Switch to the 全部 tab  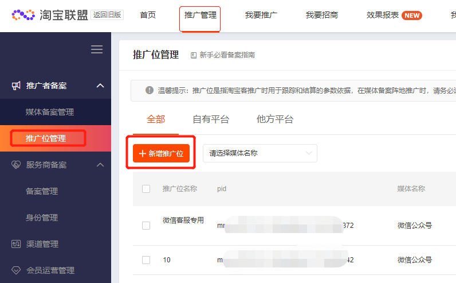point(156,119)
